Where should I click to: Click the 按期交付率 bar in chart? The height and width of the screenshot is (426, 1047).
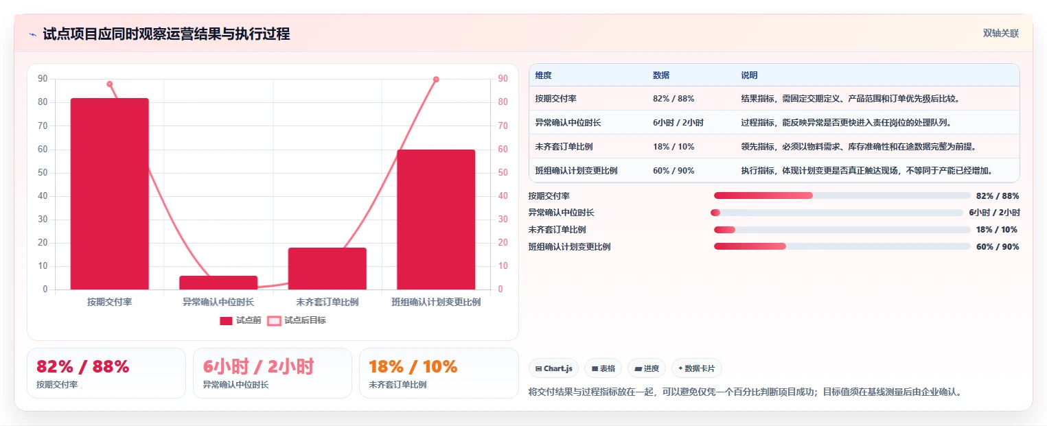110,194
